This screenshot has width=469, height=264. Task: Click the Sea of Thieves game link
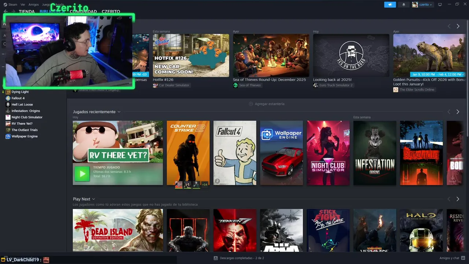tap(250, 85)
